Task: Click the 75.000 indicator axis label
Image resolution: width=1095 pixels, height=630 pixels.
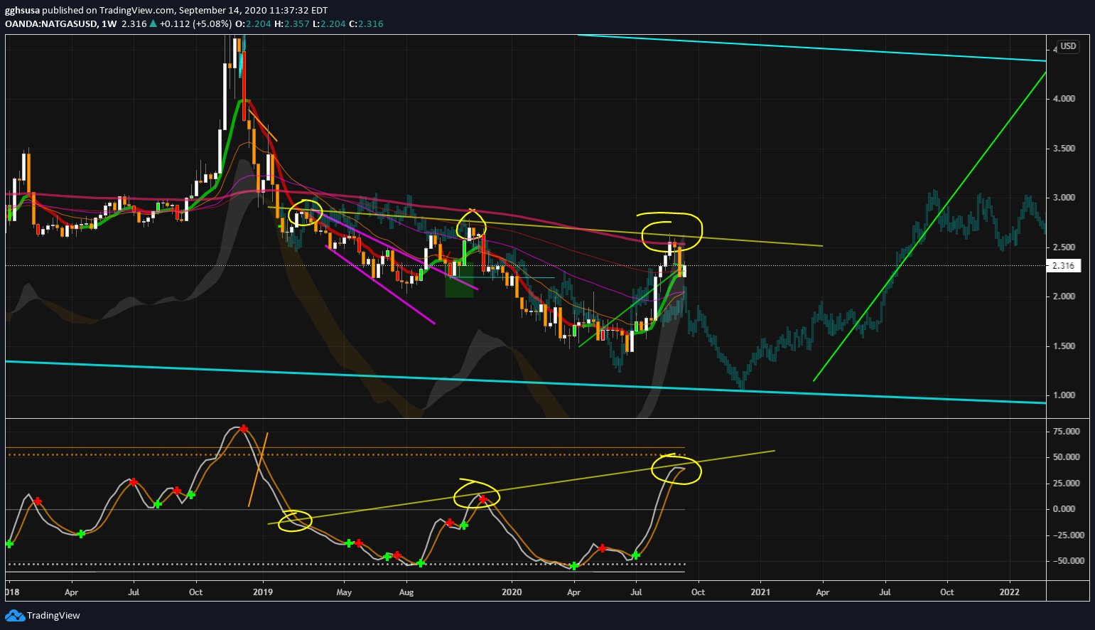Action: click(1067, 432)
